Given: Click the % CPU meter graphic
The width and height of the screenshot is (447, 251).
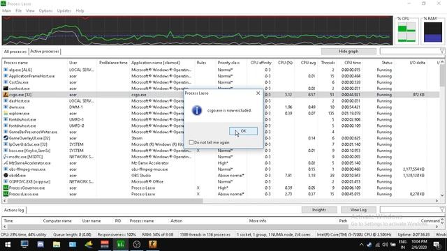Looking at the screenshot, I should coord(406,33).
